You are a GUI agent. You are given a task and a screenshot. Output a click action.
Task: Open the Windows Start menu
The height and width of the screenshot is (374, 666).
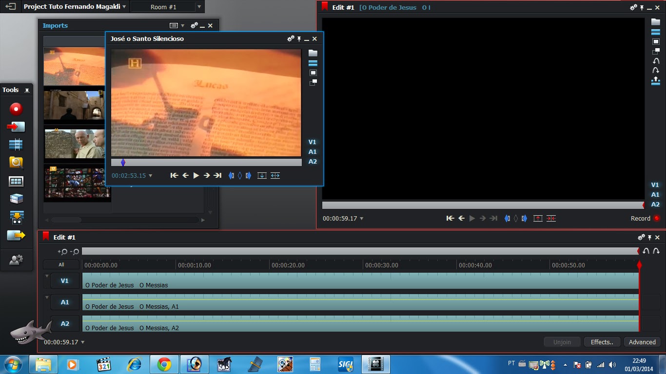(x=12, y=364)
